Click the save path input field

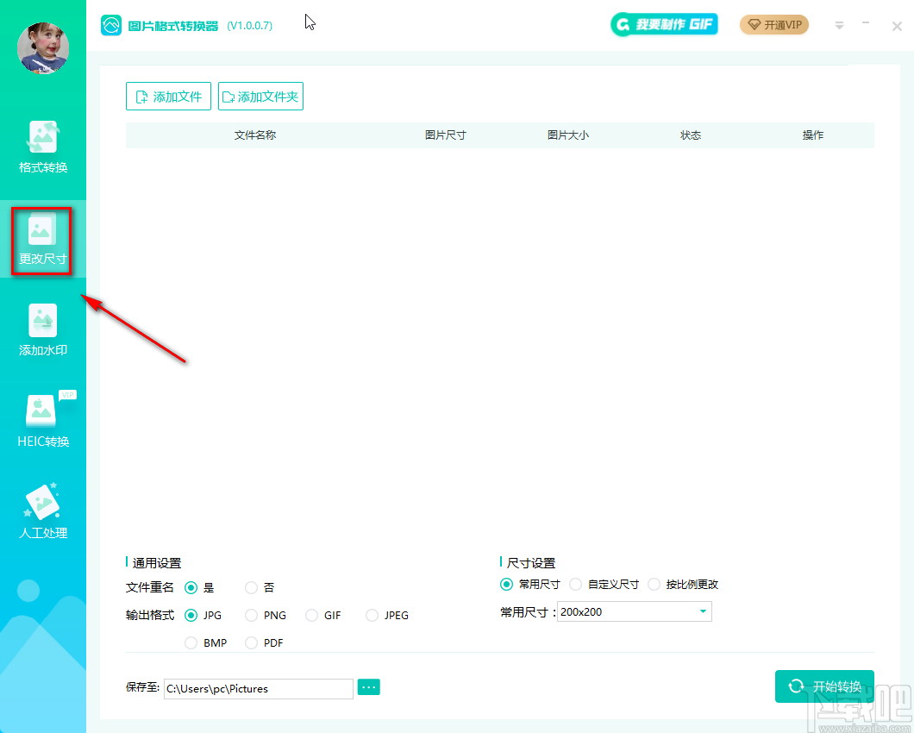click(x=258, y=688)
